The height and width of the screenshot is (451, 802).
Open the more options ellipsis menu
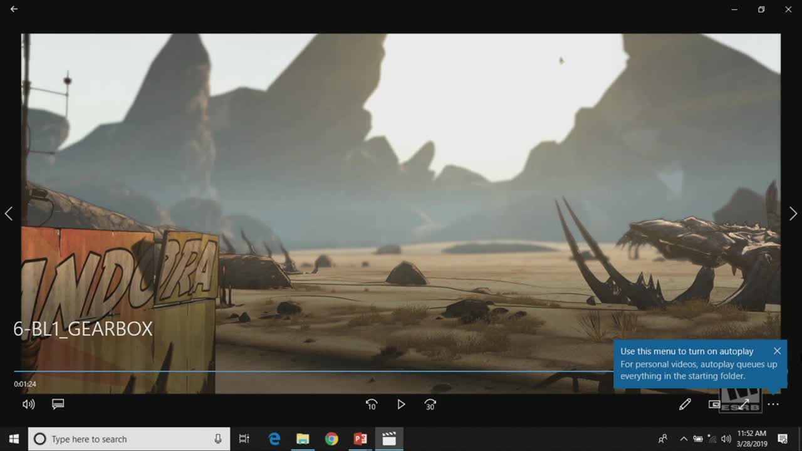(773, 405)
